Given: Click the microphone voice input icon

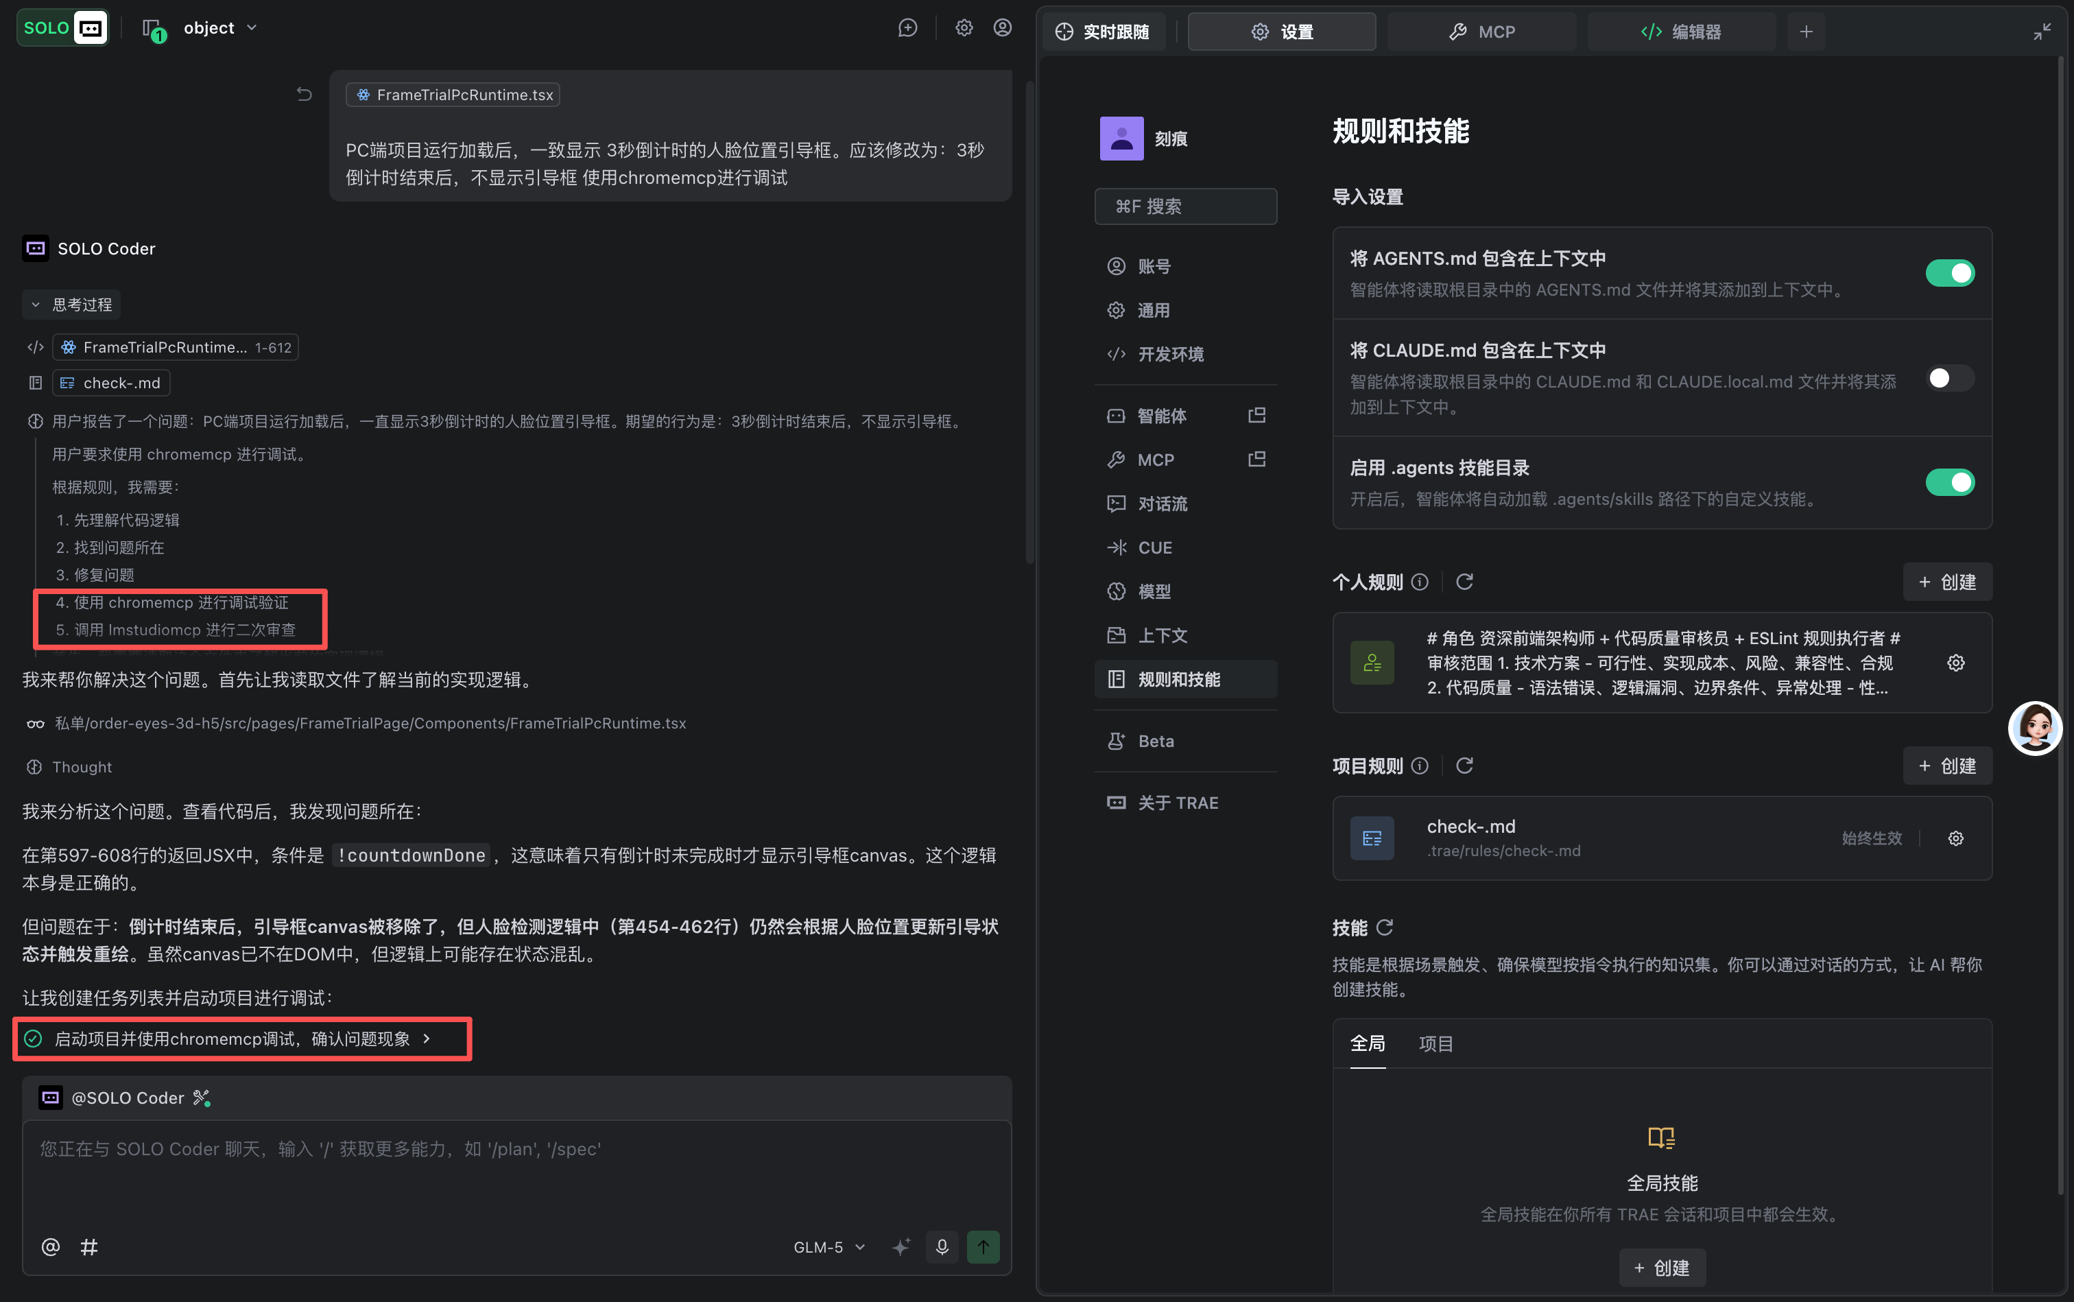Looking at the screenshot, I should (942, 1246).
